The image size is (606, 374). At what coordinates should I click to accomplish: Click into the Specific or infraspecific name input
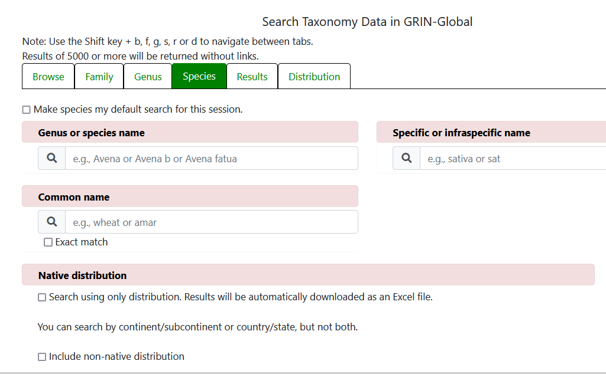tap(513, 158)
